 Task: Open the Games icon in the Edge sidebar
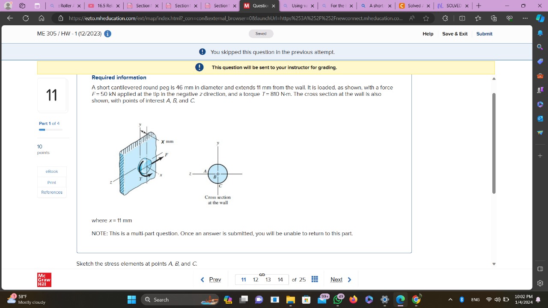(540, 90)
